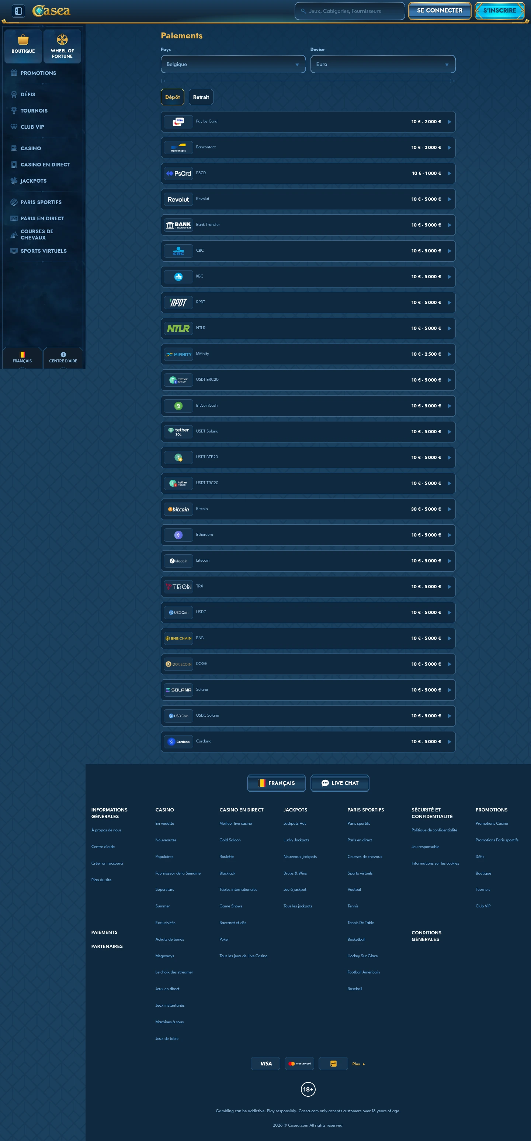
Task: Focus the games search field
Action: [x=350, y=11]
